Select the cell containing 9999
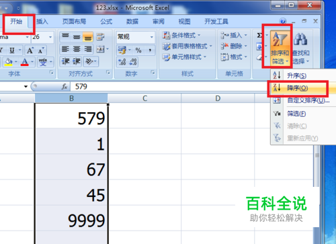Viewport: 336px width, 244px height. [x=71, y=218]
